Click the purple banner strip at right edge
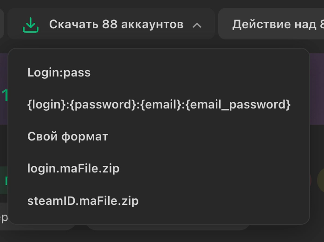The width and height of the screenshot is (324, 242). pos(317,89)
